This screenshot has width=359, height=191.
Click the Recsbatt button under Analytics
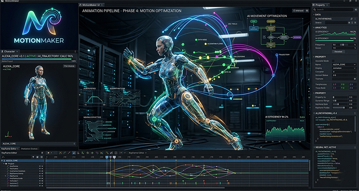point(338,52)
